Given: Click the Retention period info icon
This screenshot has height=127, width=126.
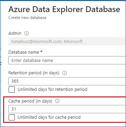Looking at the screenshot, I should point(65,73).
